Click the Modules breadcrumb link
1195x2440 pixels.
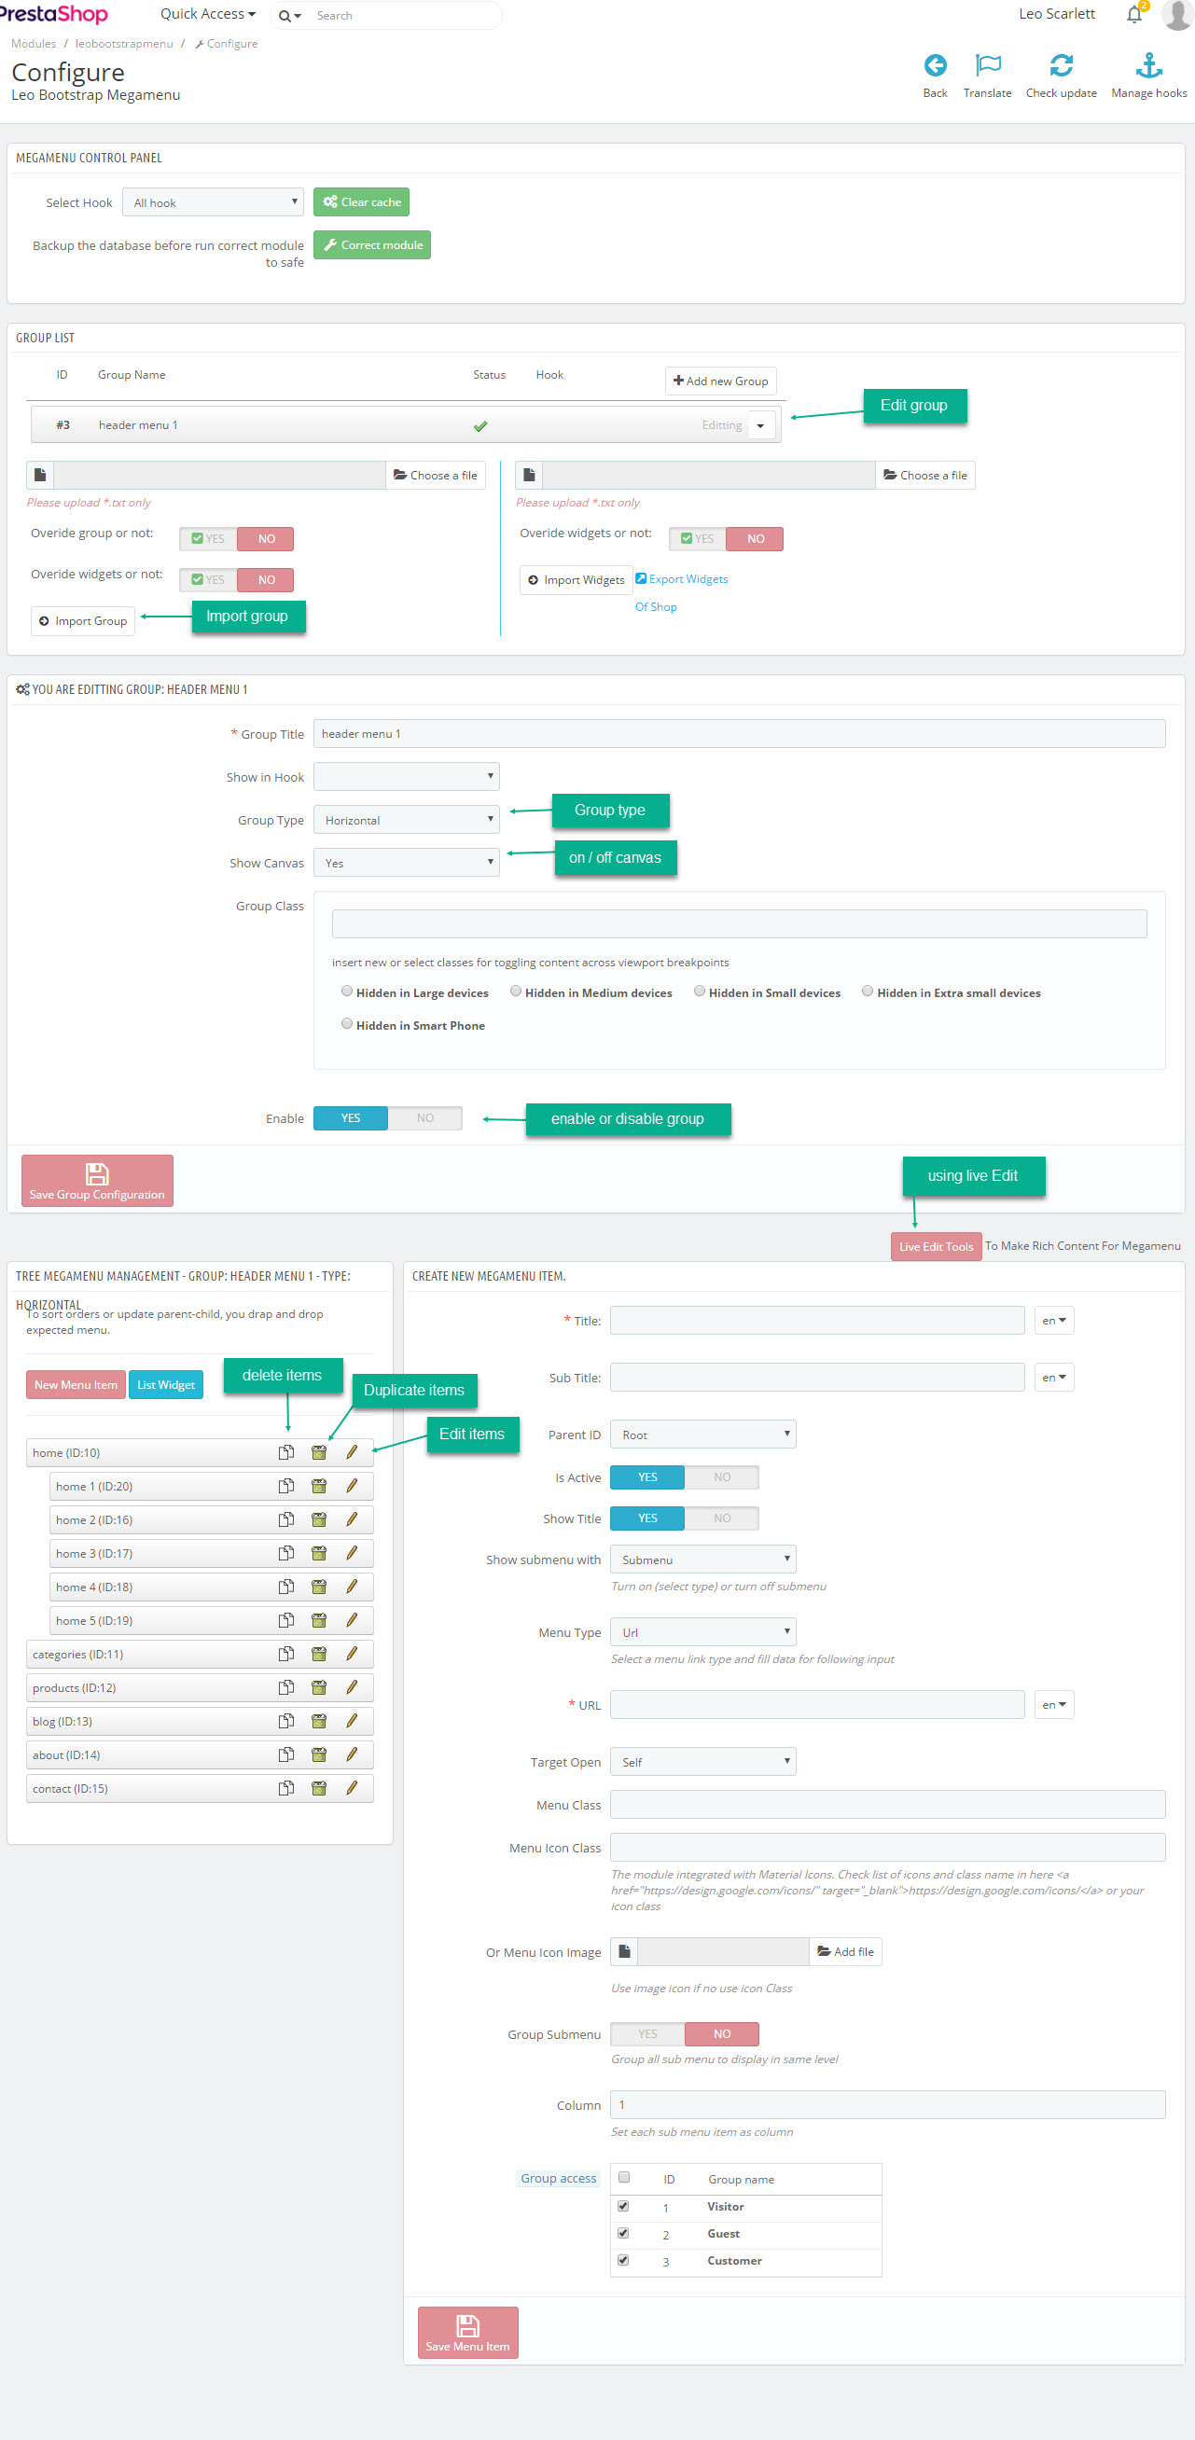[34, 44]
